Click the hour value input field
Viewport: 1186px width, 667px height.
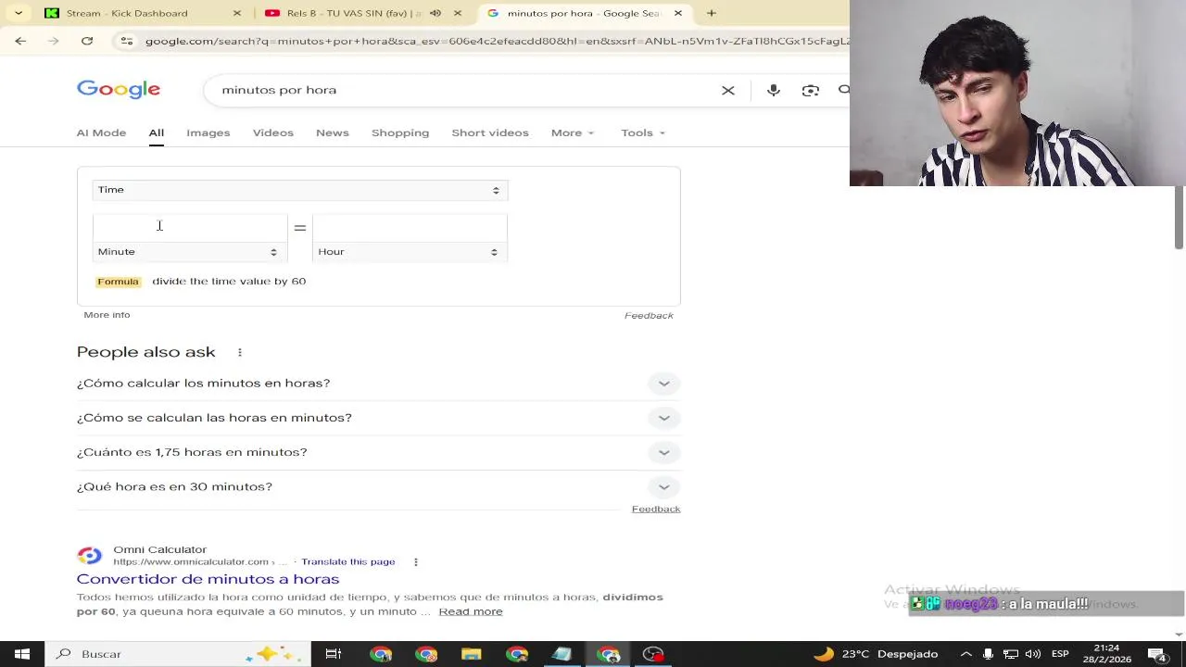coord(410,227)
